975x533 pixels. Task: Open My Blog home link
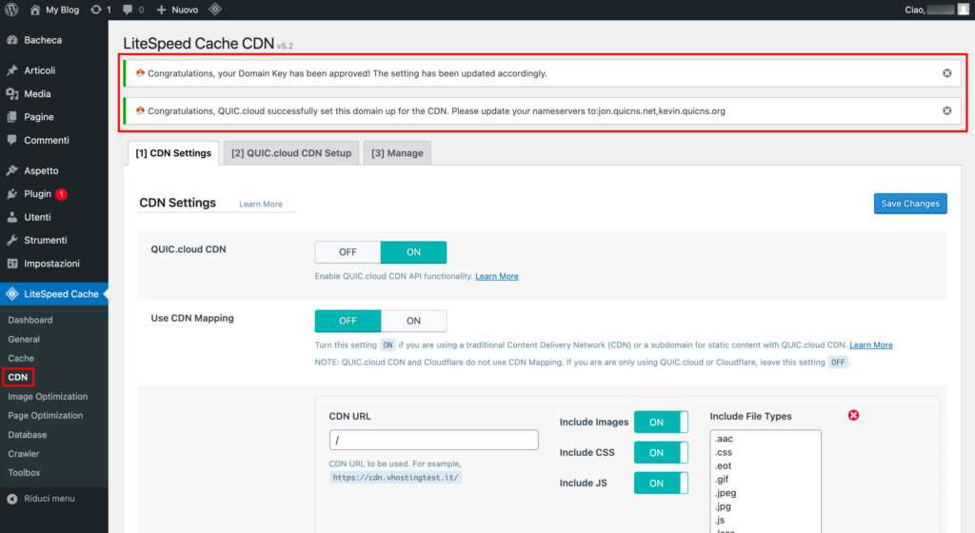click(54, 10)
